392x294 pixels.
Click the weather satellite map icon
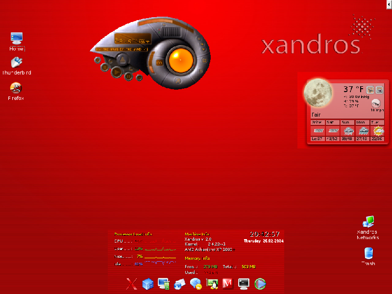(x=370, y=90)
